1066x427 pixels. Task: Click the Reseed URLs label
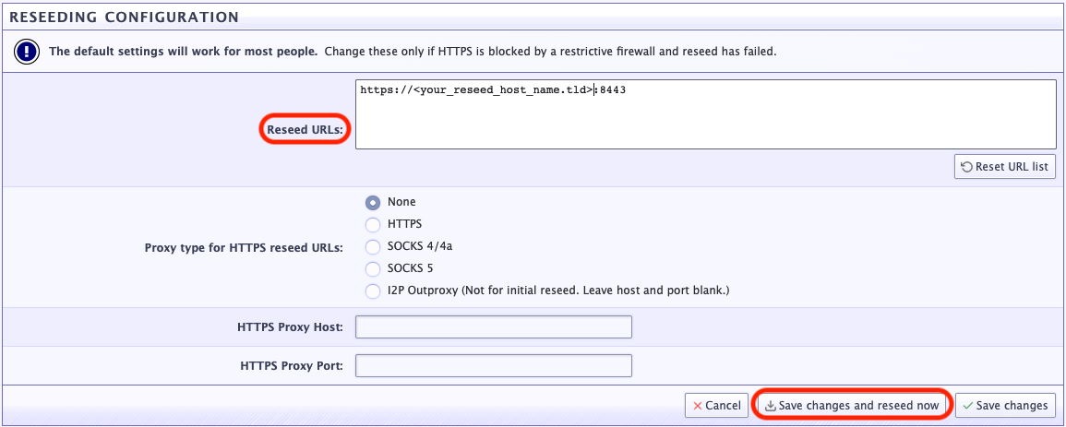(x=305, y=130)
